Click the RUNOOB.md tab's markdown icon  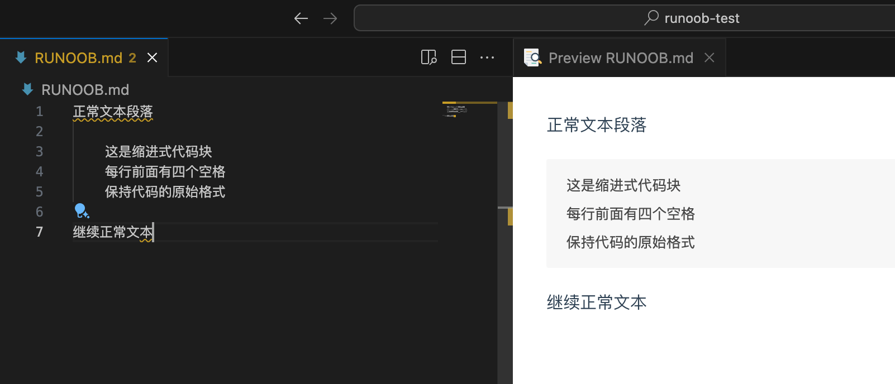coord(21,57)
